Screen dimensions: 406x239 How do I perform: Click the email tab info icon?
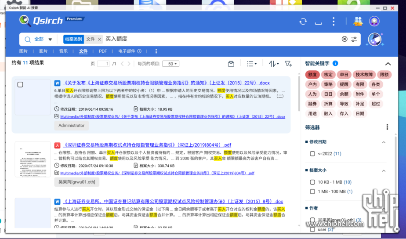pyautogui.click(x=139, y=51)
